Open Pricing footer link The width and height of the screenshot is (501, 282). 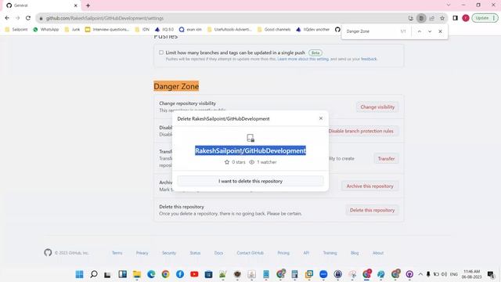(x=283, y=253)
